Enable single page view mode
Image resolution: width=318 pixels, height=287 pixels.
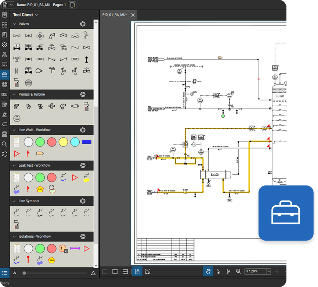point(105,272)
